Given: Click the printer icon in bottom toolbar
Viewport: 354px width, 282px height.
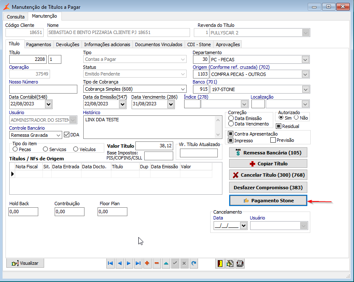Looking at the screenshot, I should pos(240,264).
